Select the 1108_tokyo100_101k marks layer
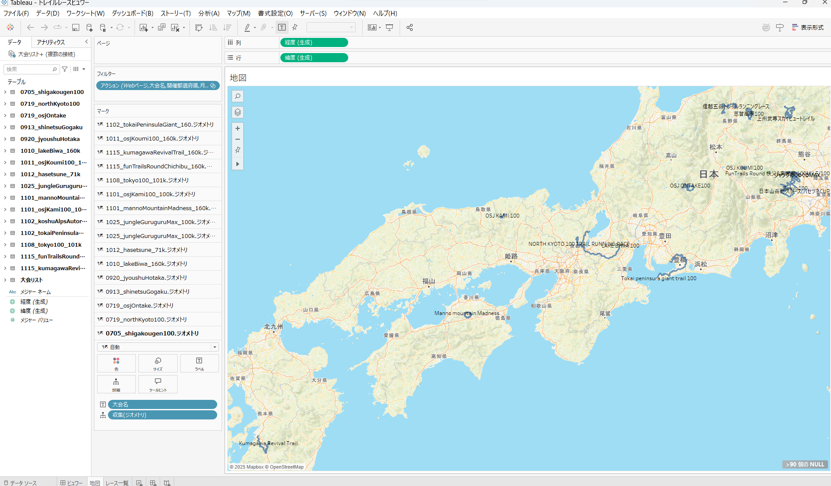Viewport: 831px width, 486px height. point(147,180)
